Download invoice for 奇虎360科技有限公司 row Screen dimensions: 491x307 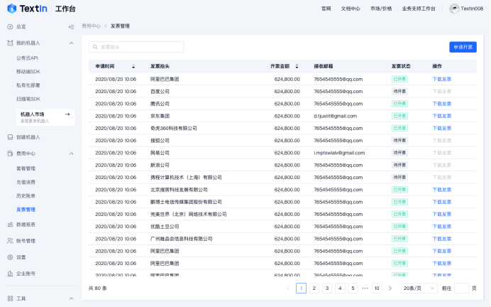442,128
